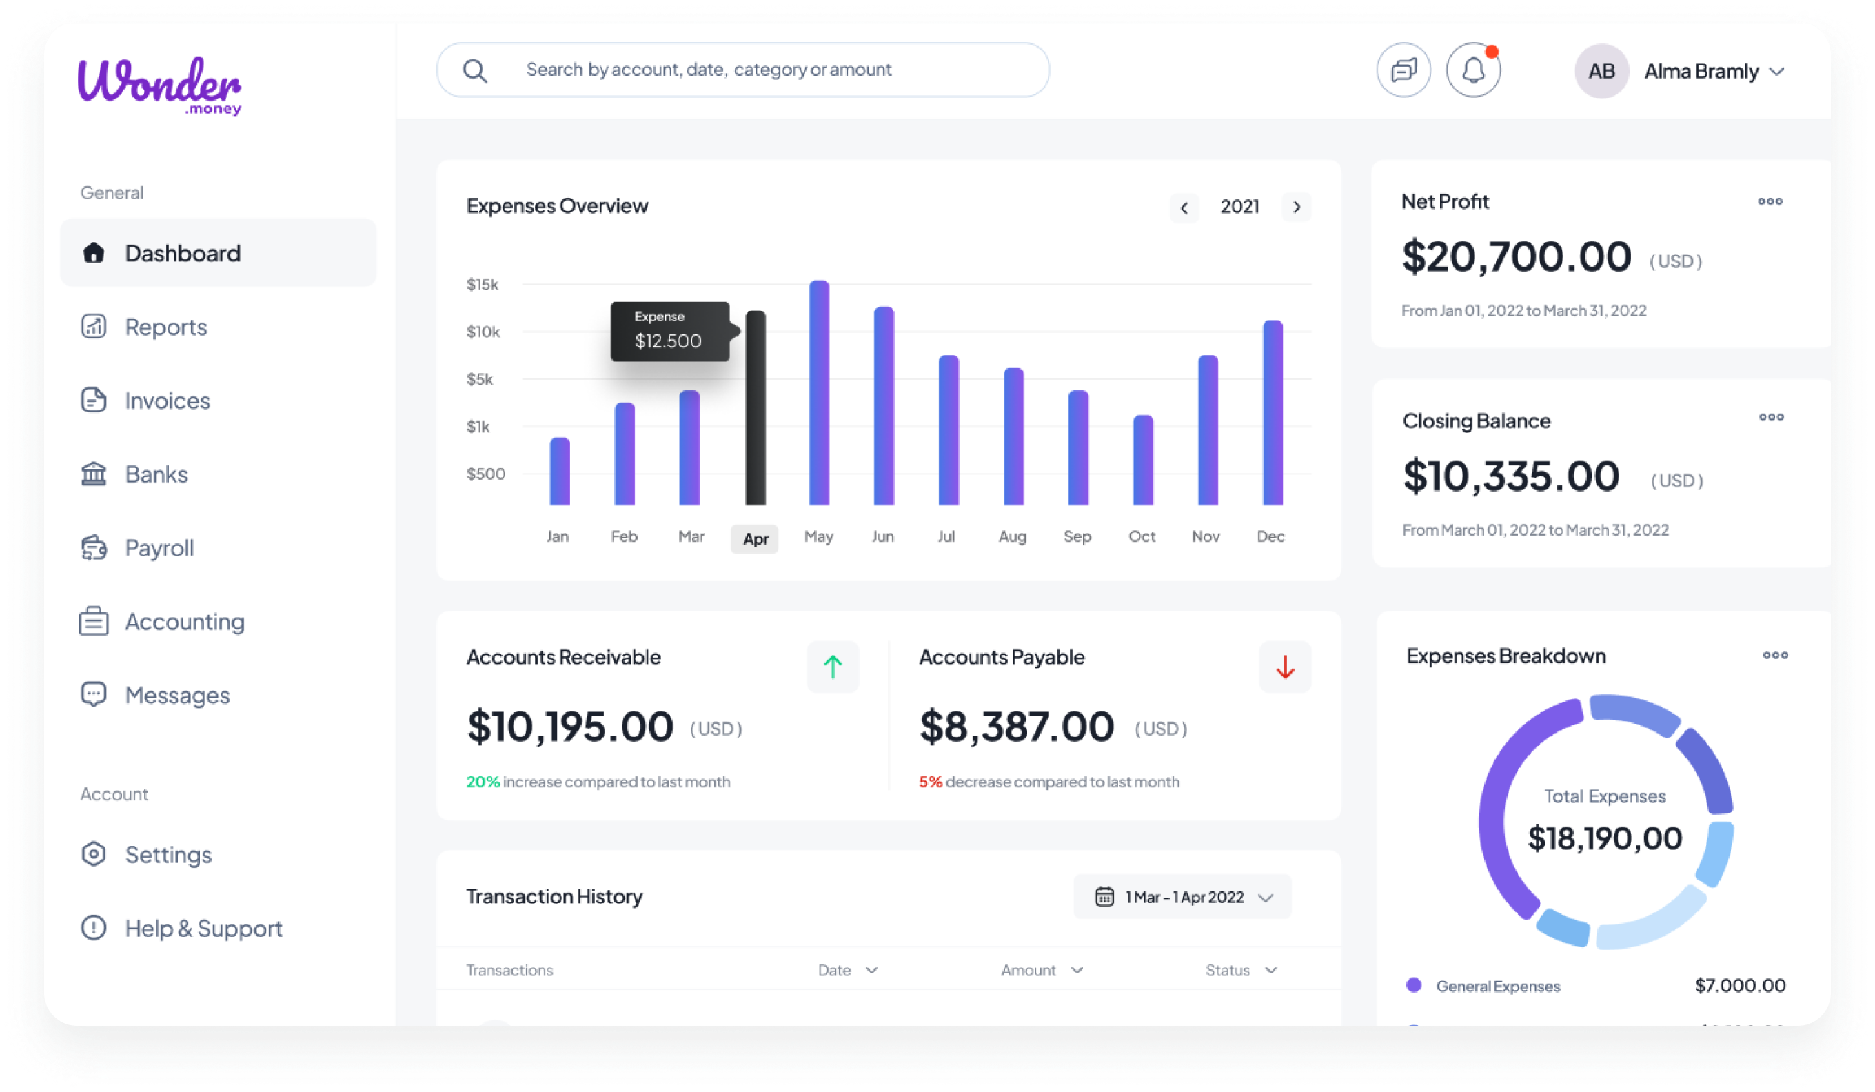Select the Jul bar in expenses chart

click(x=948, y=431)
